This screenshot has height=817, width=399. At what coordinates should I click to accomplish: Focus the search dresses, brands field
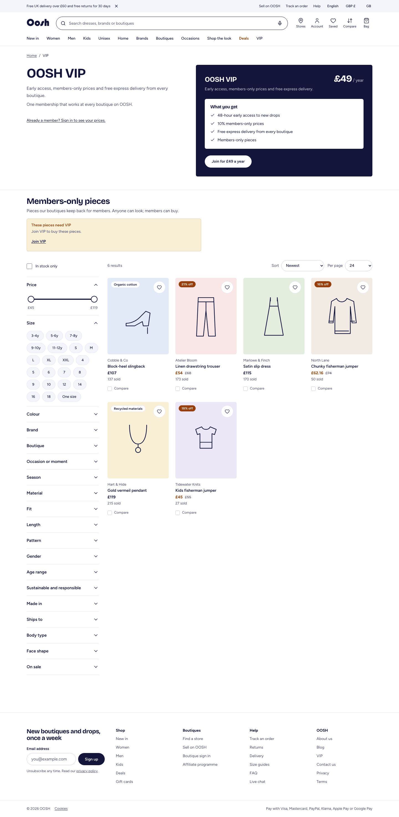171,23
